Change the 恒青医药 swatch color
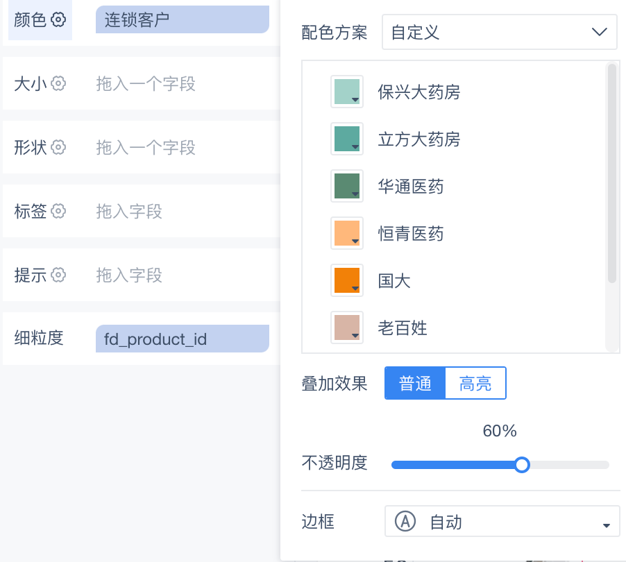 pos(347,233)
